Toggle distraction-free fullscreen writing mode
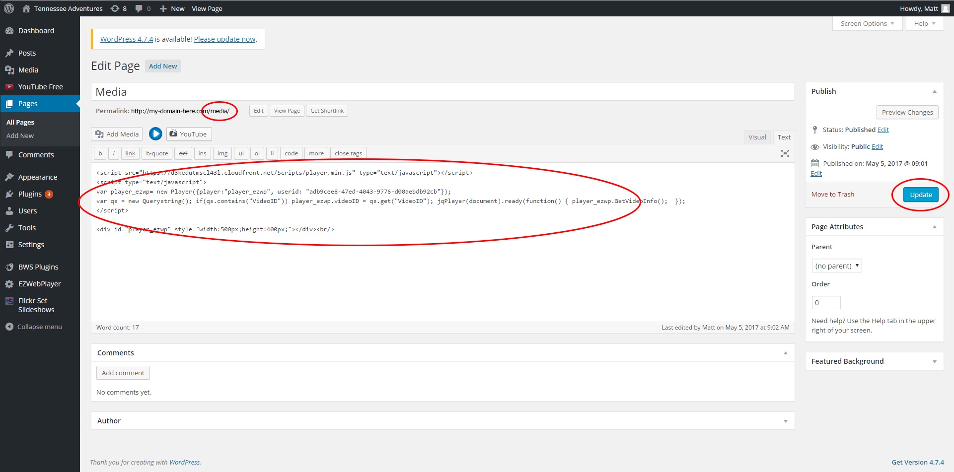 pos(785,153)
